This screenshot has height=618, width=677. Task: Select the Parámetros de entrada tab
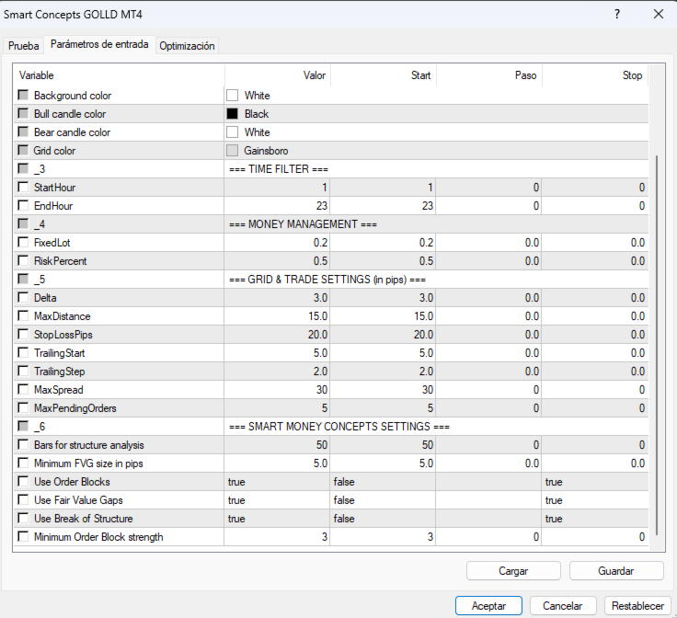click(x=99, y=44)
